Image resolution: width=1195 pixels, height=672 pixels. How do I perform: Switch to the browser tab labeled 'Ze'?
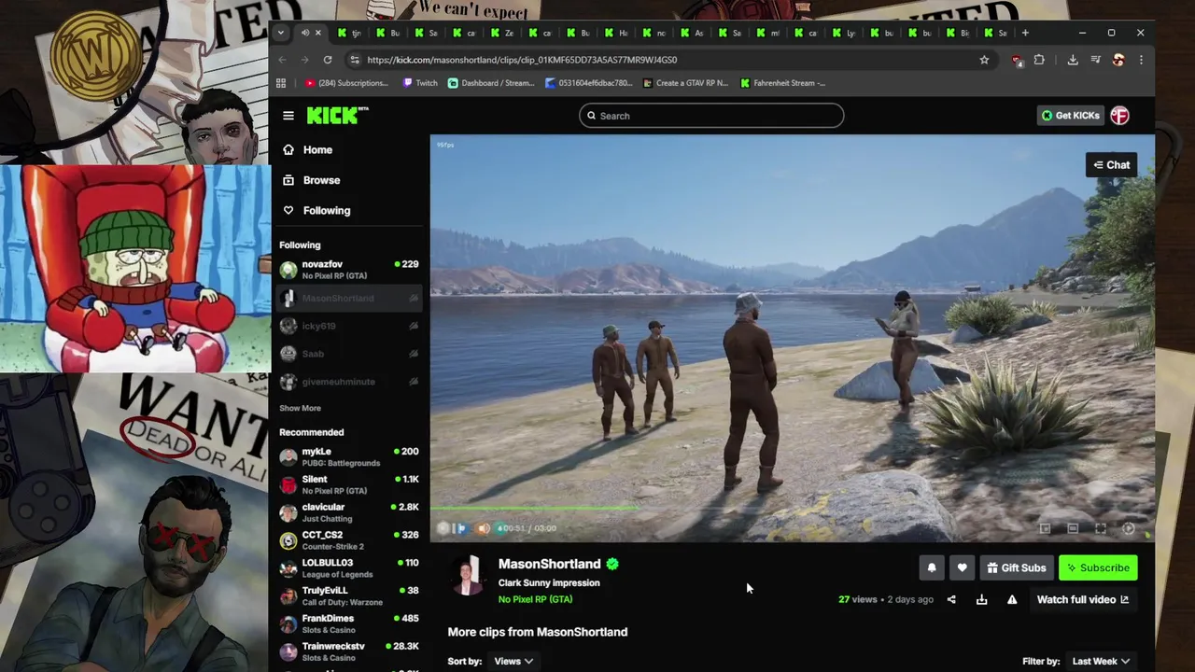(x=501, y=33)
